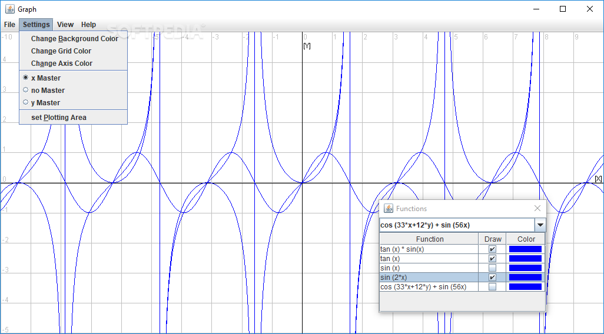Choose Change Background Color
The width and height of the screenshot is (604, 334).
73,39
